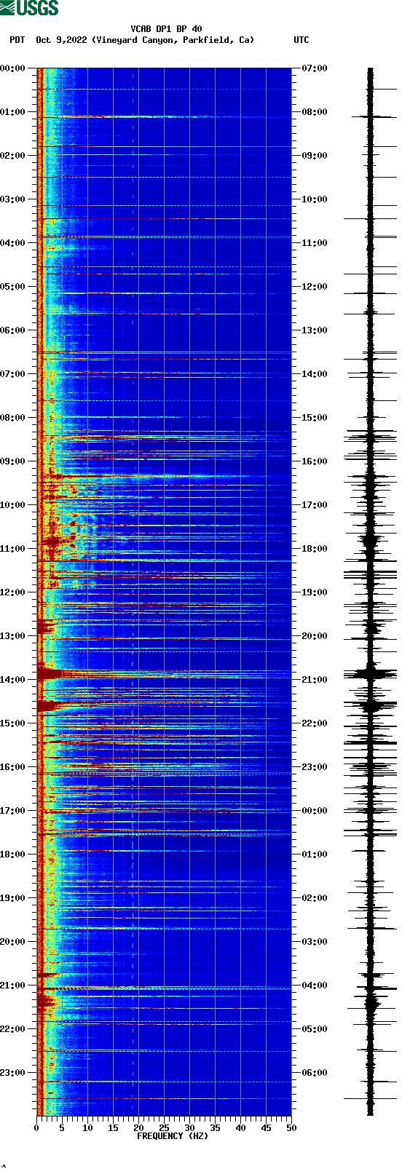Click the PDT time label '00:00'
The height and width of the screenshot is (1174, 402).
[13, 68]
